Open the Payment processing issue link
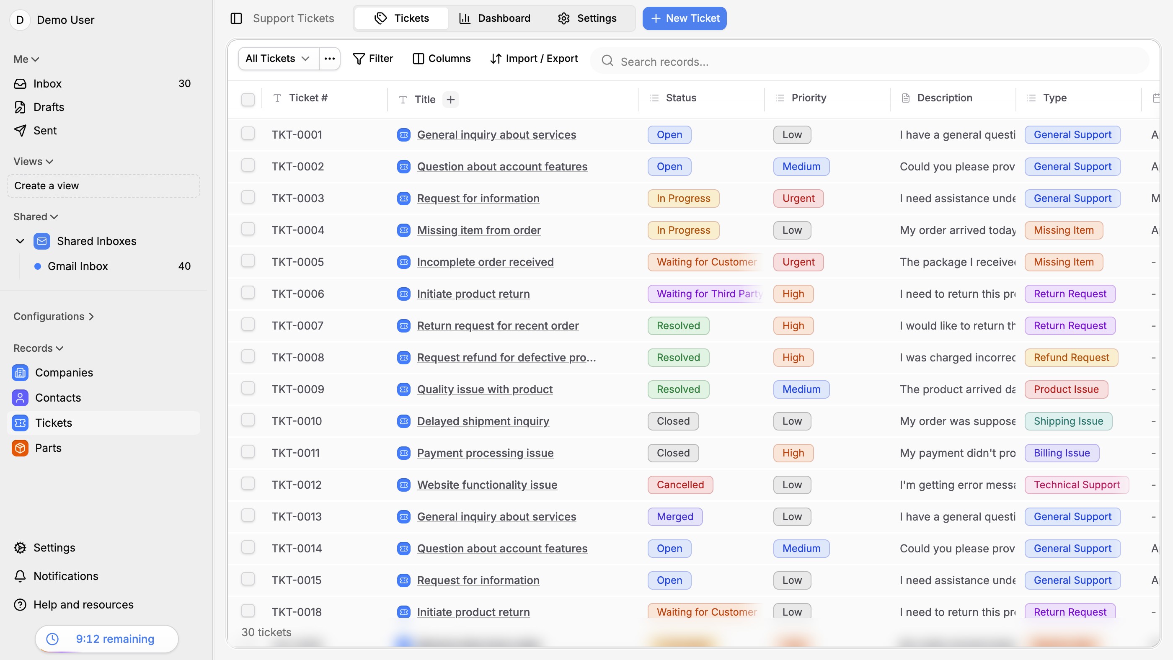The height and width of the screenshot is (660, 1173). tap(486, 453)
